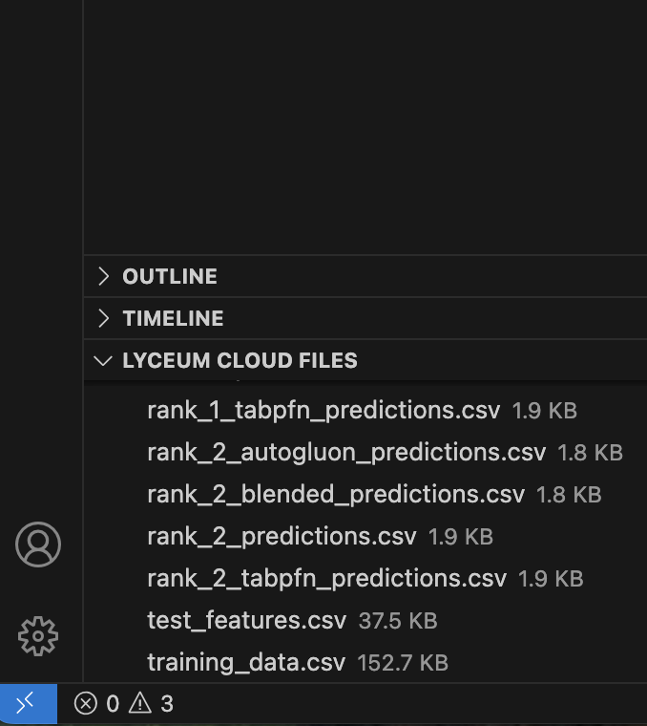Open training_data.csv from cloud files
The width and height of the screenshot is (647, 726).
click(246, 662)
